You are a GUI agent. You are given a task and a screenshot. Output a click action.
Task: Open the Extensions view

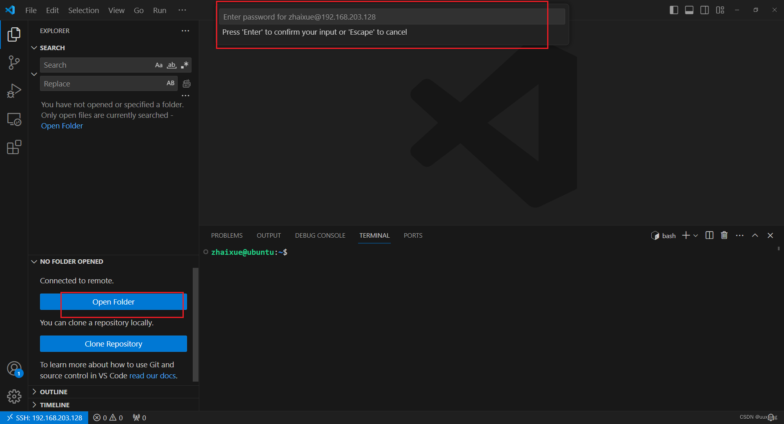coord(14,147)
